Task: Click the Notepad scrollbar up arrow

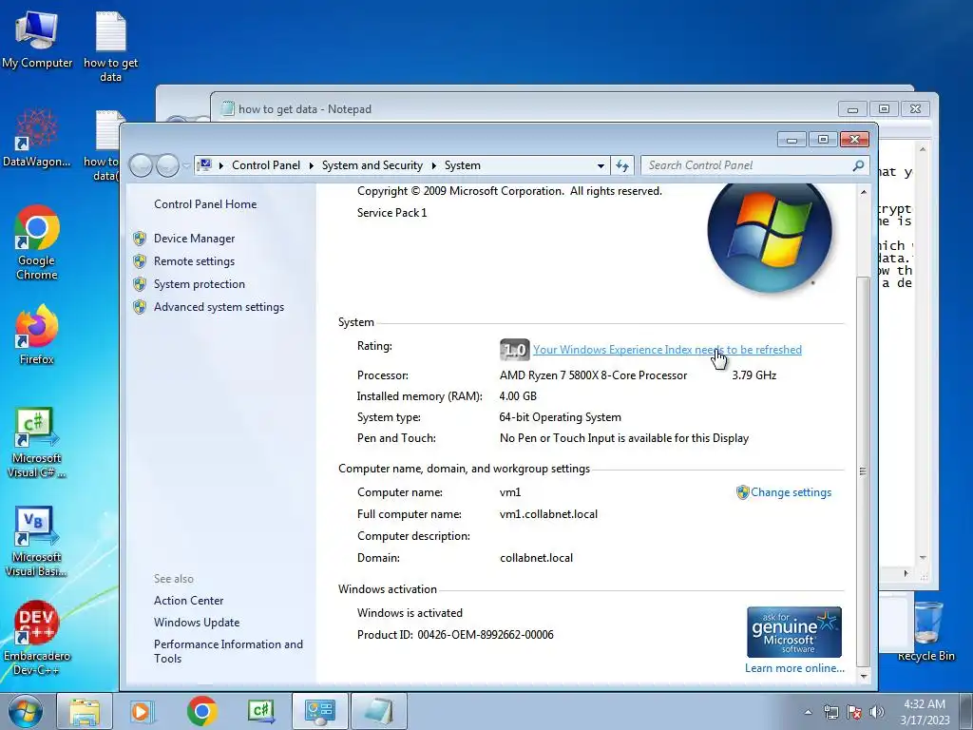Action: click(x=923, y=149)
